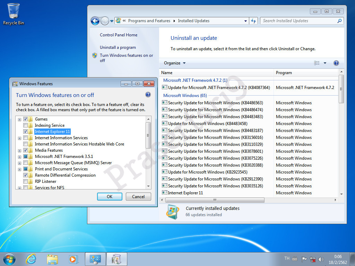Click the Forward arrow in Installed Updates
The height and width of the screenshot is (266, 355).
pos(105,21)
